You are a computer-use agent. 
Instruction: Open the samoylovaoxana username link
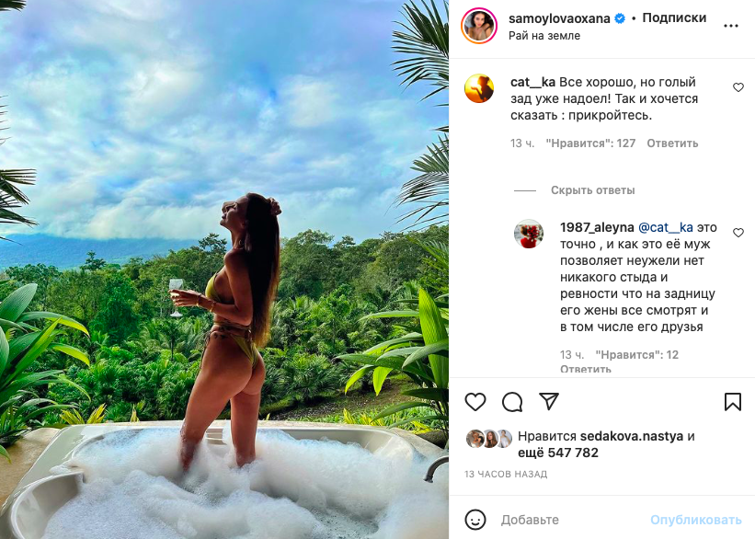tap(553, 17)
